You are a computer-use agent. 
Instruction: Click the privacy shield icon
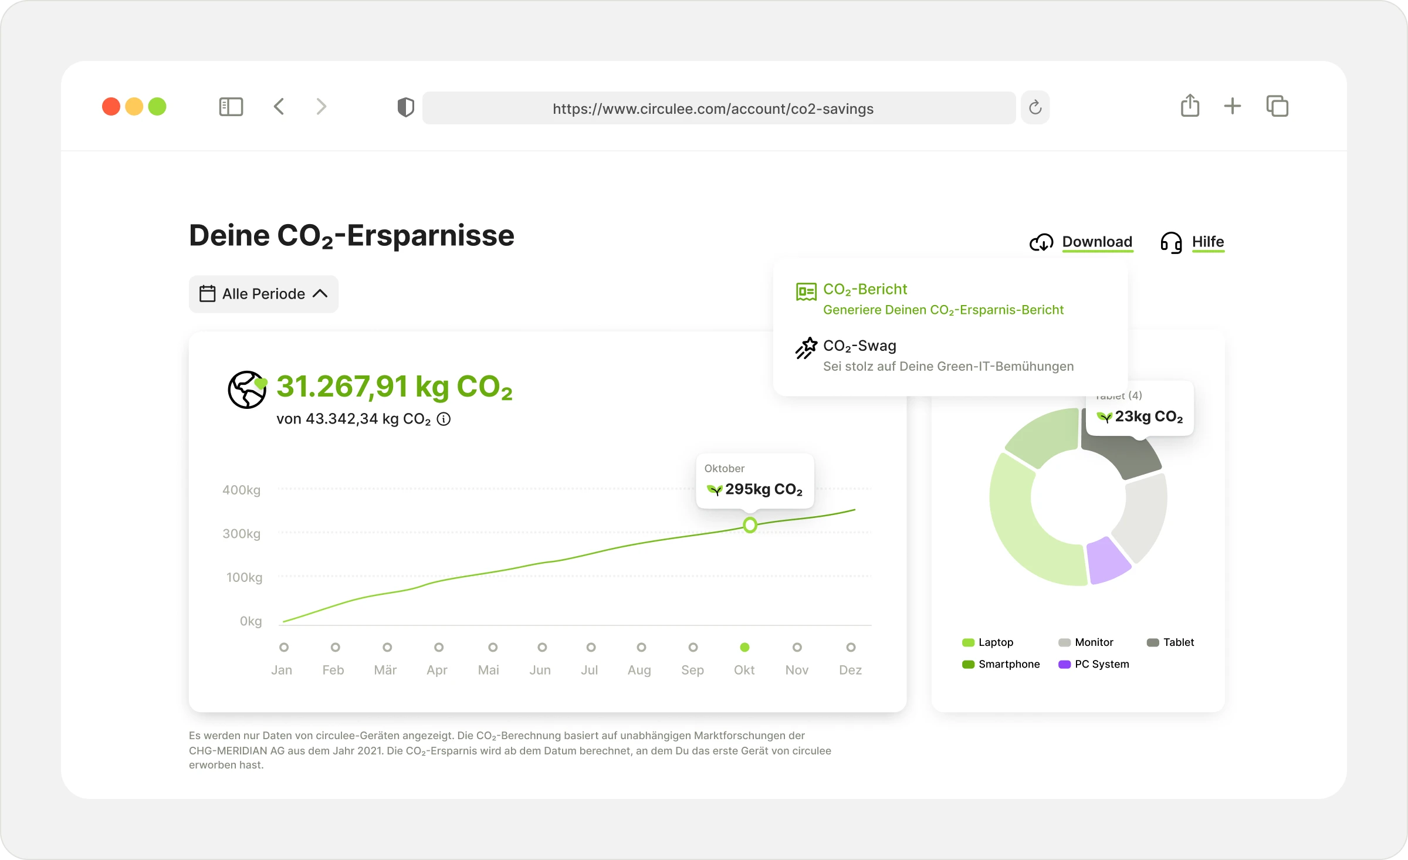(405, 107)
